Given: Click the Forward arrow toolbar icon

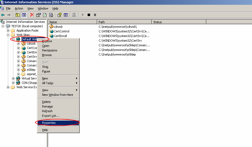Looking at the screenshot, I should click(9, 15).
